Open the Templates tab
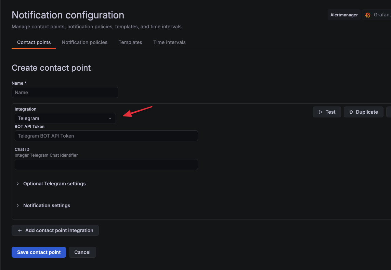Image resolution: width=391 pixels, height=270 pixels. pos(130,42)
